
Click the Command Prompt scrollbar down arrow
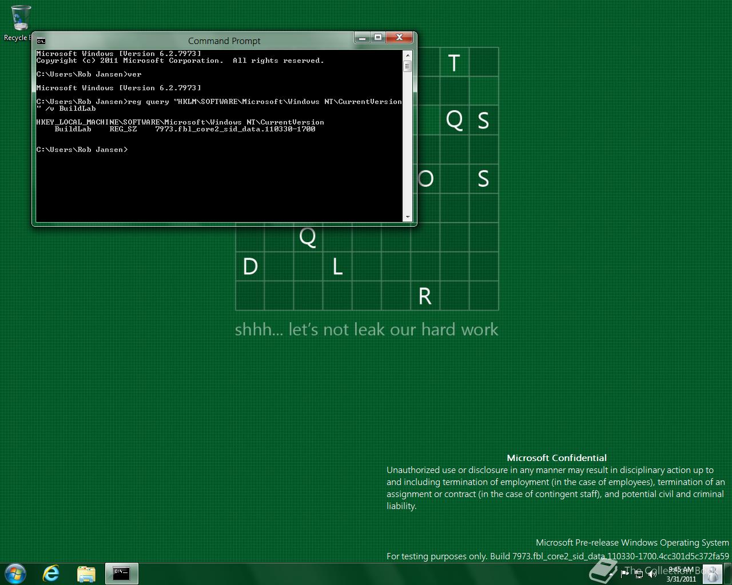[x=408, y=217]
